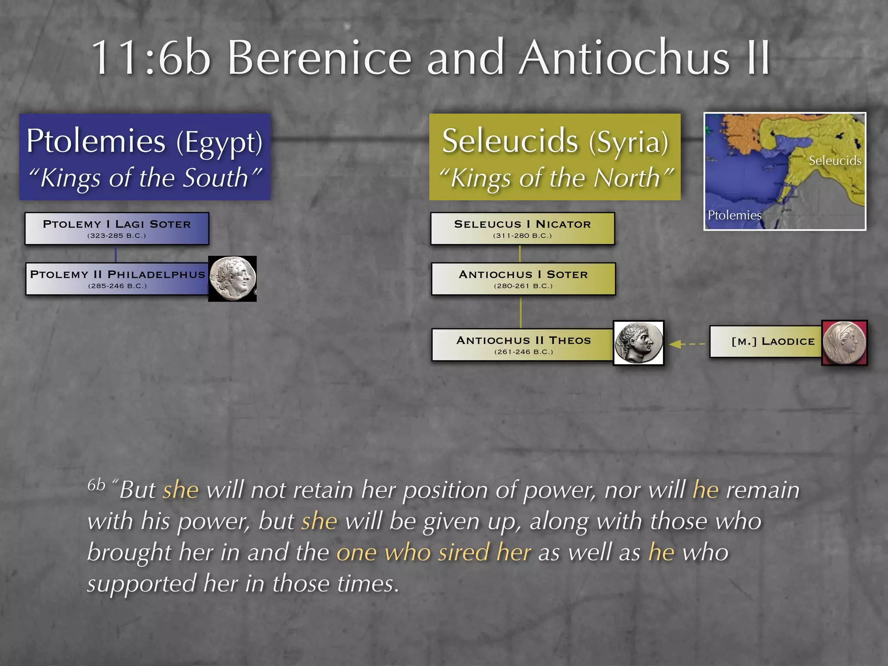Screen dimensions: 888x666
Task: Select the Antiochus II Theos box
Action: point(523,345)
